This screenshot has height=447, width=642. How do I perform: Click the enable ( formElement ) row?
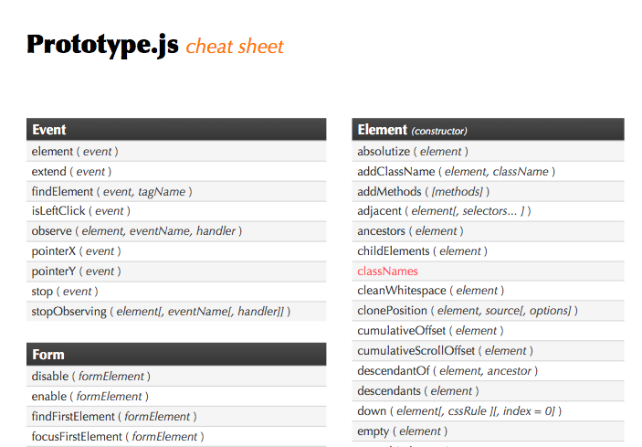176,396
